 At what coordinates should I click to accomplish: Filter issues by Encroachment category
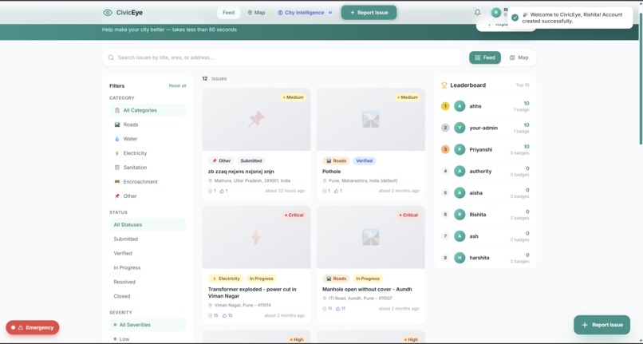coord(148,182)
